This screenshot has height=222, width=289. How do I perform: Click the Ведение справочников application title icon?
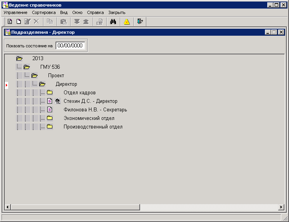5,5
